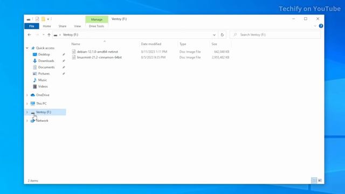Open the Help question mark icon
Viewport: 345px width, 194px height.
(x=321, y=26)
